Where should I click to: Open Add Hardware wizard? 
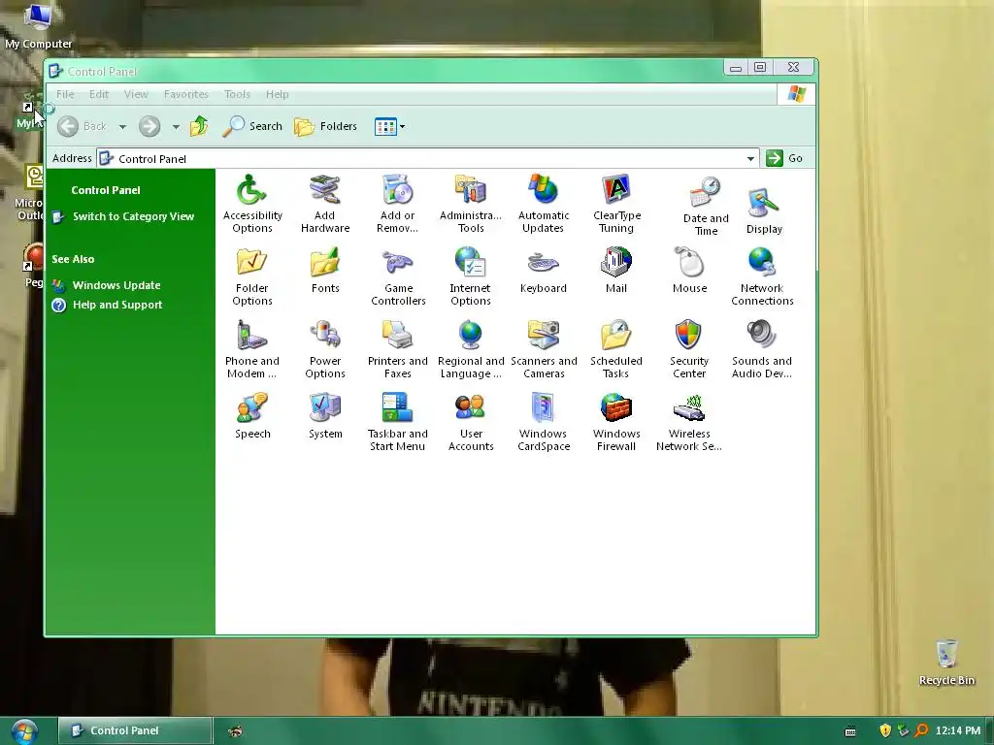pyautogui.click(x=325, y=204)
